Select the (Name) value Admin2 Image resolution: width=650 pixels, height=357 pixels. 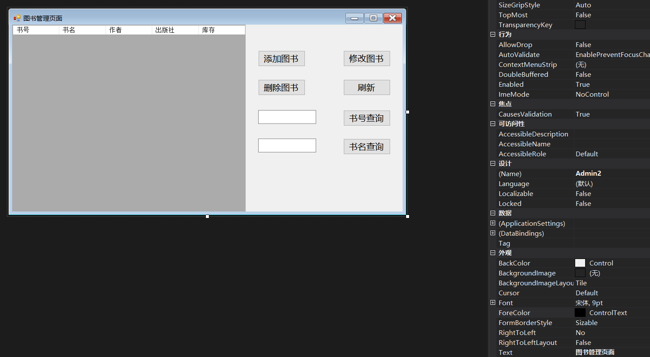(589, 174)
